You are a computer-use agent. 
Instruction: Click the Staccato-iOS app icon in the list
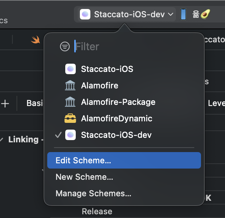pyautogui.click(x=70, y=69)
